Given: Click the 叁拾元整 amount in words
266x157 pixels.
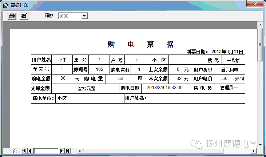Looking at the screenshot, I should pyautogui.click(x=86, y=88).
